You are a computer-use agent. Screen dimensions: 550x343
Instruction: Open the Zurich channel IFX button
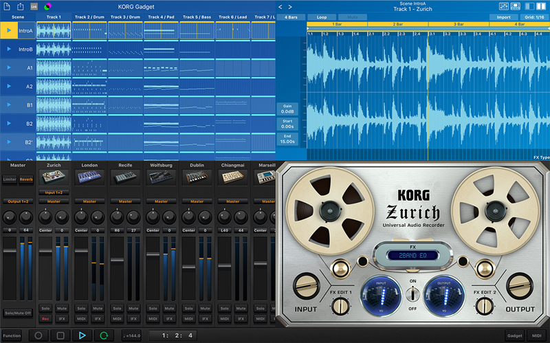62,319
